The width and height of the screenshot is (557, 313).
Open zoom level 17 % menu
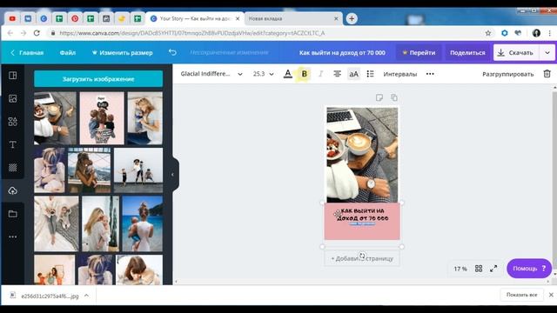[x=460, y=269]
